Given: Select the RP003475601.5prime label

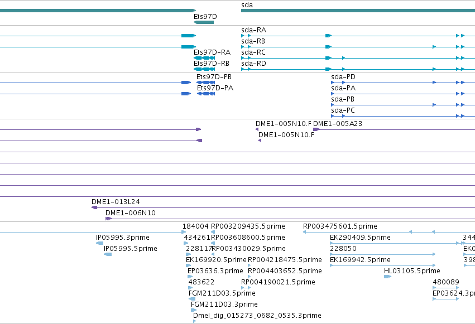Looking at the screenshot, I should [340, 226].
